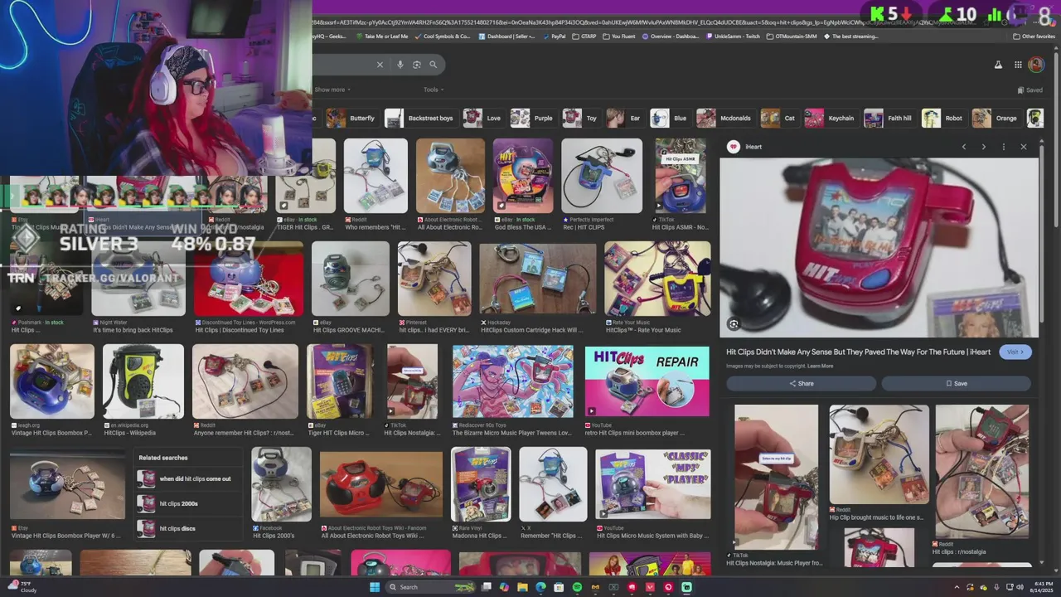The width and height of the screenshot is (1061, 597).
Task: Close the iHeart image preview panel
Action: click(x=1024, y=147)
